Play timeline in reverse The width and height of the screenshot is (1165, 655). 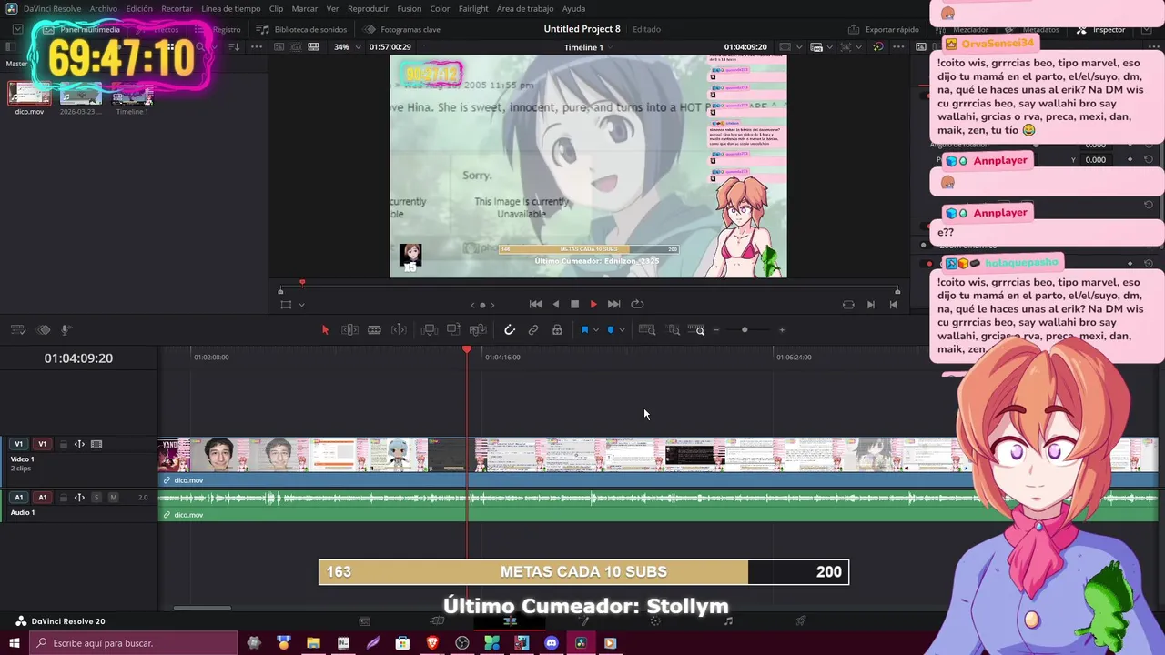[556, 304]
